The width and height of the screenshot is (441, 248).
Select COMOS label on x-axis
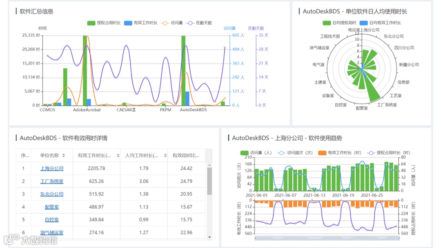coord(47,110)
